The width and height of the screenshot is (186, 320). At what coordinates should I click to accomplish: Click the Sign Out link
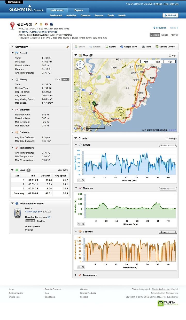[174, 4]
